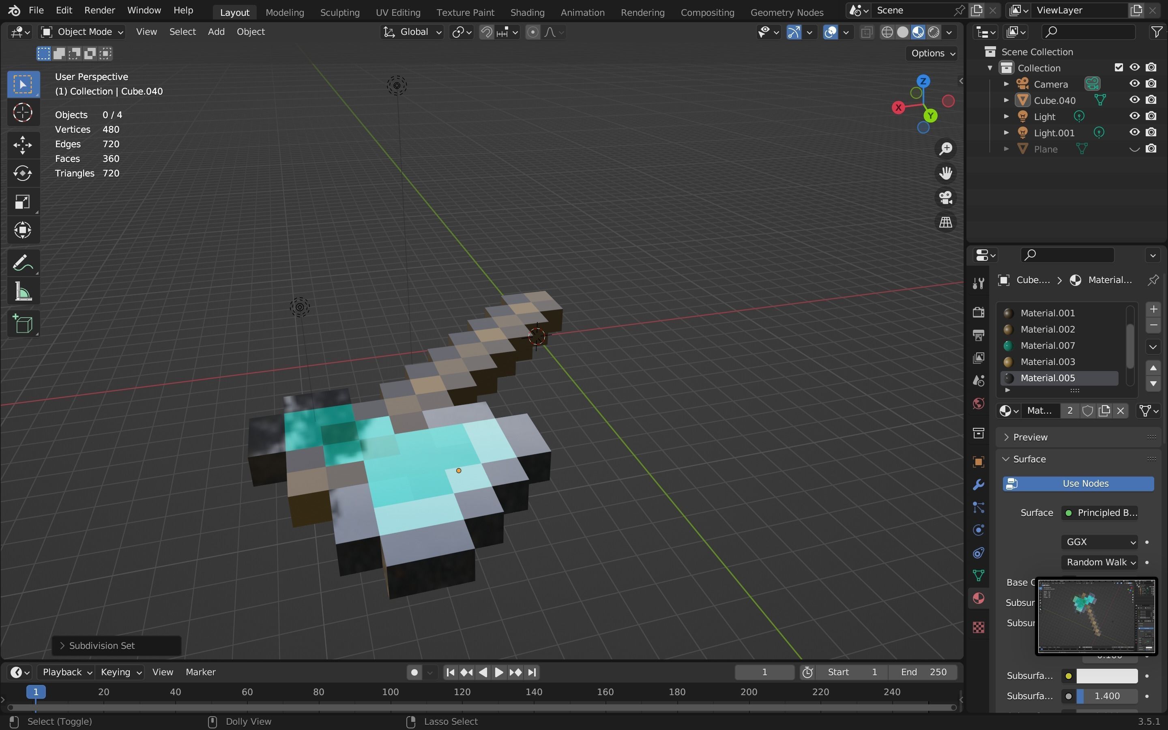Expand the Preview panel
The width and height of the screenshot is (1168, 730).
[x=1078, y=437]
